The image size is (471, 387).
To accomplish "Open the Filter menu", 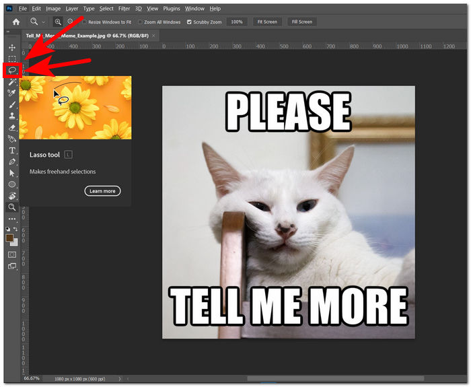I will [x=124, y=9].
